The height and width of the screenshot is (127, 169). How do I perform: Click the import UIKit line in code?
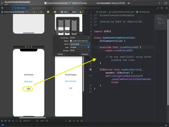click(x=102, y=31)
